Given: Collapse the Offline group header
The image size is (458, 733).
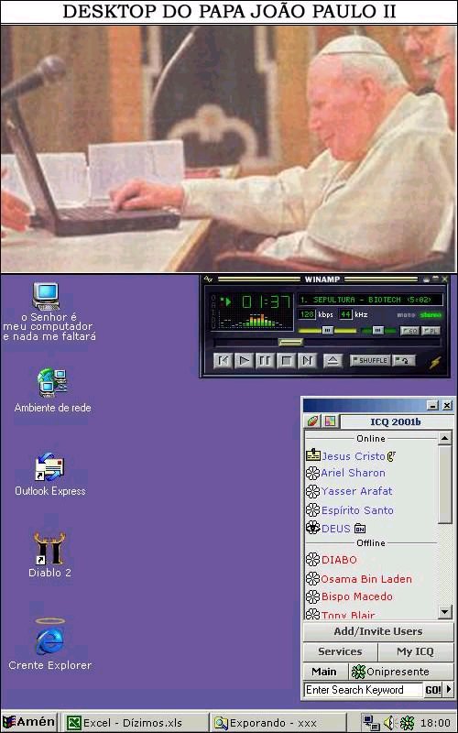Looking at the screenshot, I should 371,542.
